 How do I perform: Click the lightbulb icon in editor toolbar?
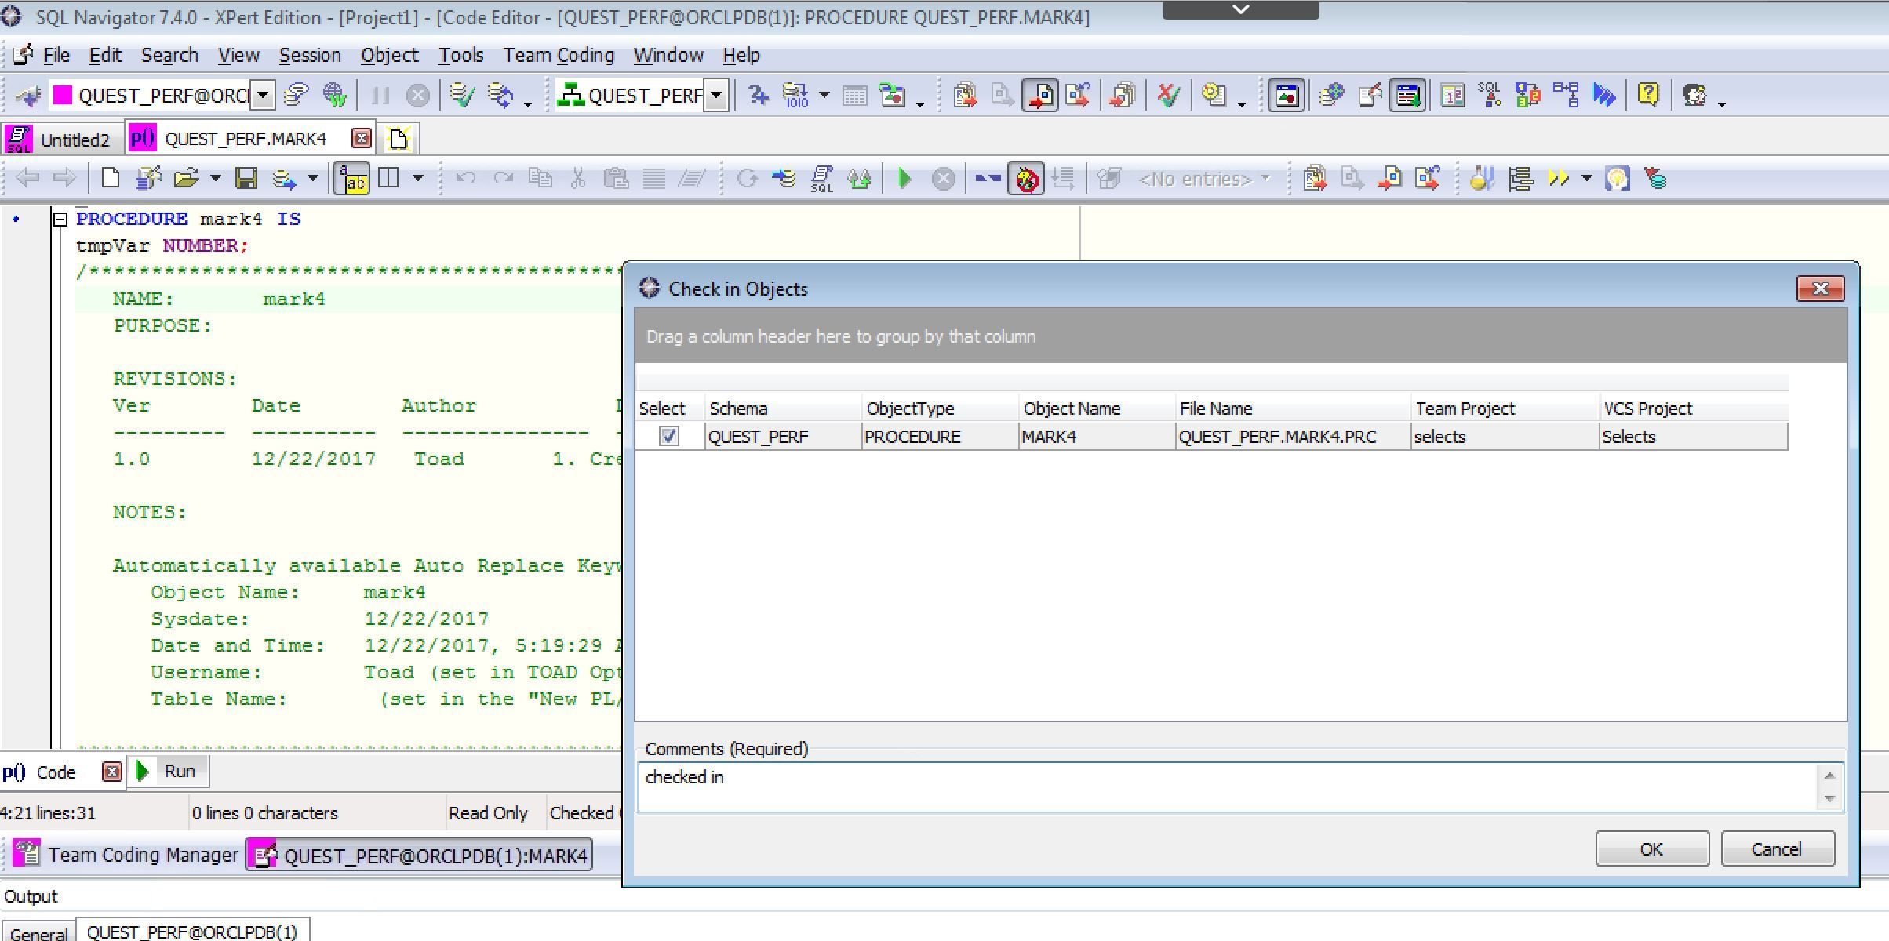1617,179
